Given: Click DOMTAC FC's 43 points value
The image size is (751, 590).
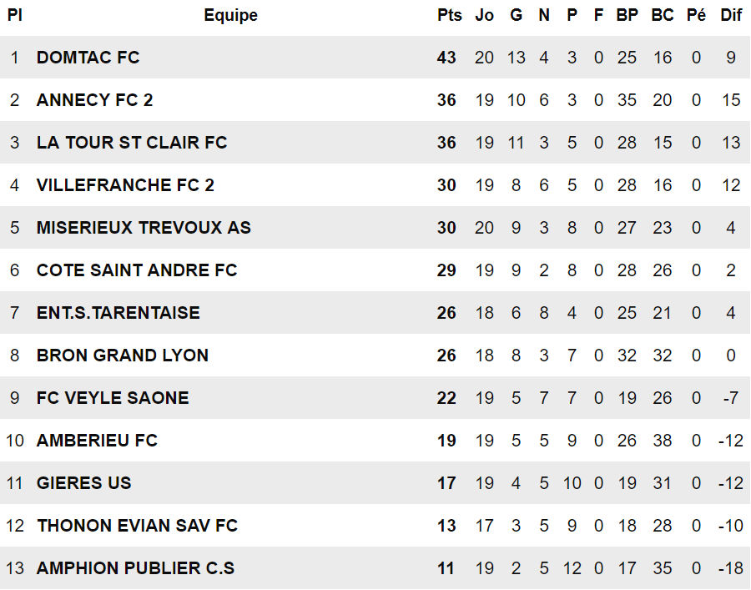Looking at the screenshot, I should 446,58.
